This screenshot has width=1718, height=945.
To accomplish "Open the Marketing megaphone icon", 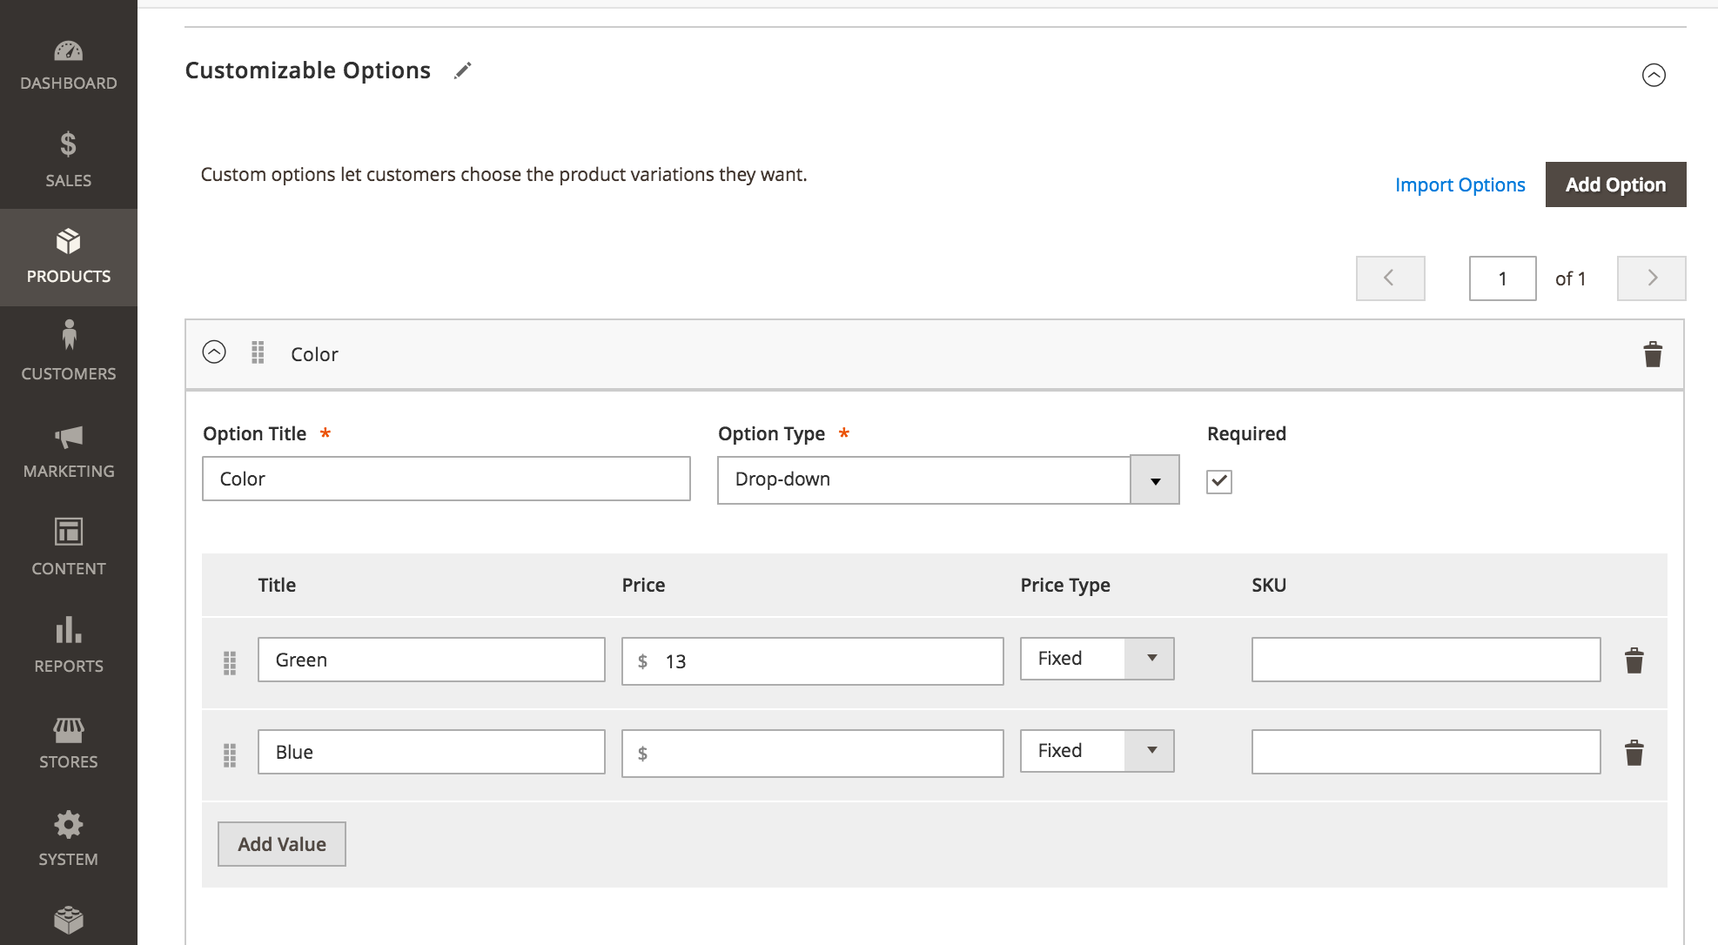I will (x=69, y=436).
